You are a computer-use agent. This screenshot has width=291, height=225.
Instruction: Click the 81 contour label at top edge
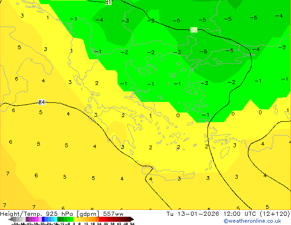tap(108, 2)
